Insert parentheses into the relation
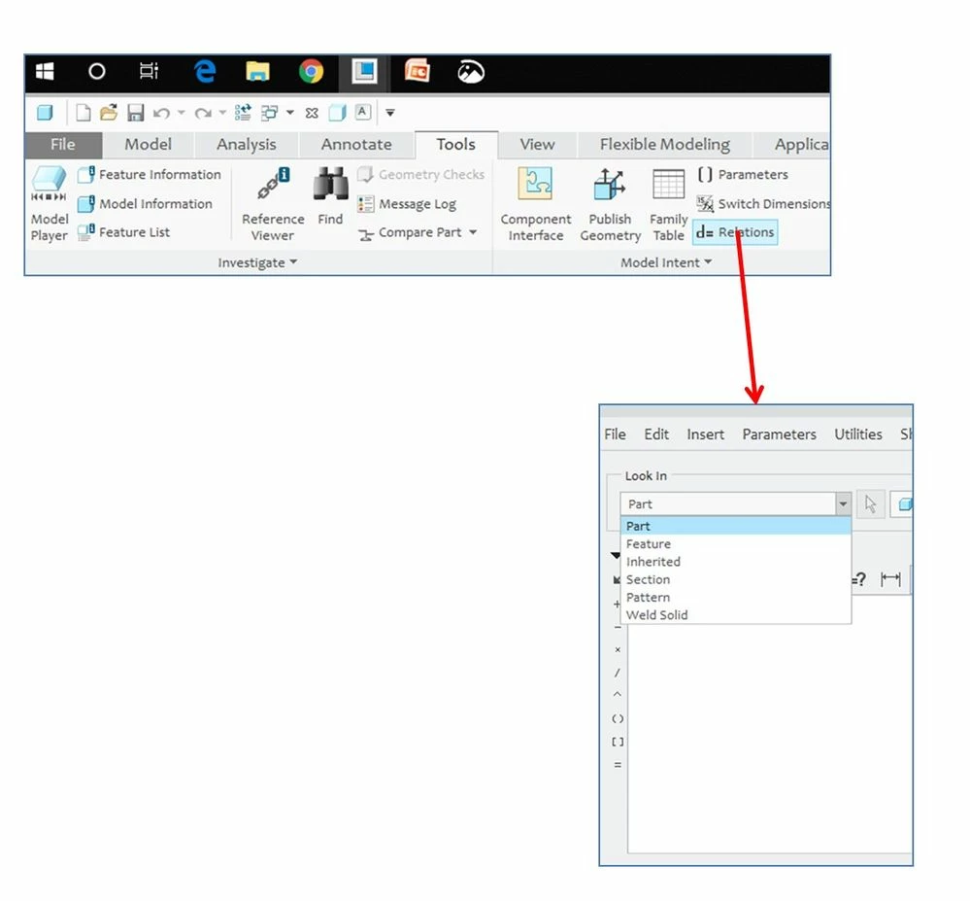The image size is (970, 901). pos(618,718)
